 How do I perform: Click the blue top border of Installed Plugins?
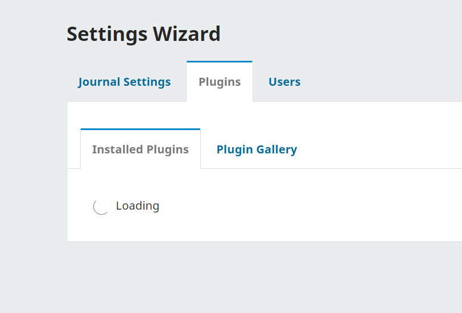(x=140, y=130)
